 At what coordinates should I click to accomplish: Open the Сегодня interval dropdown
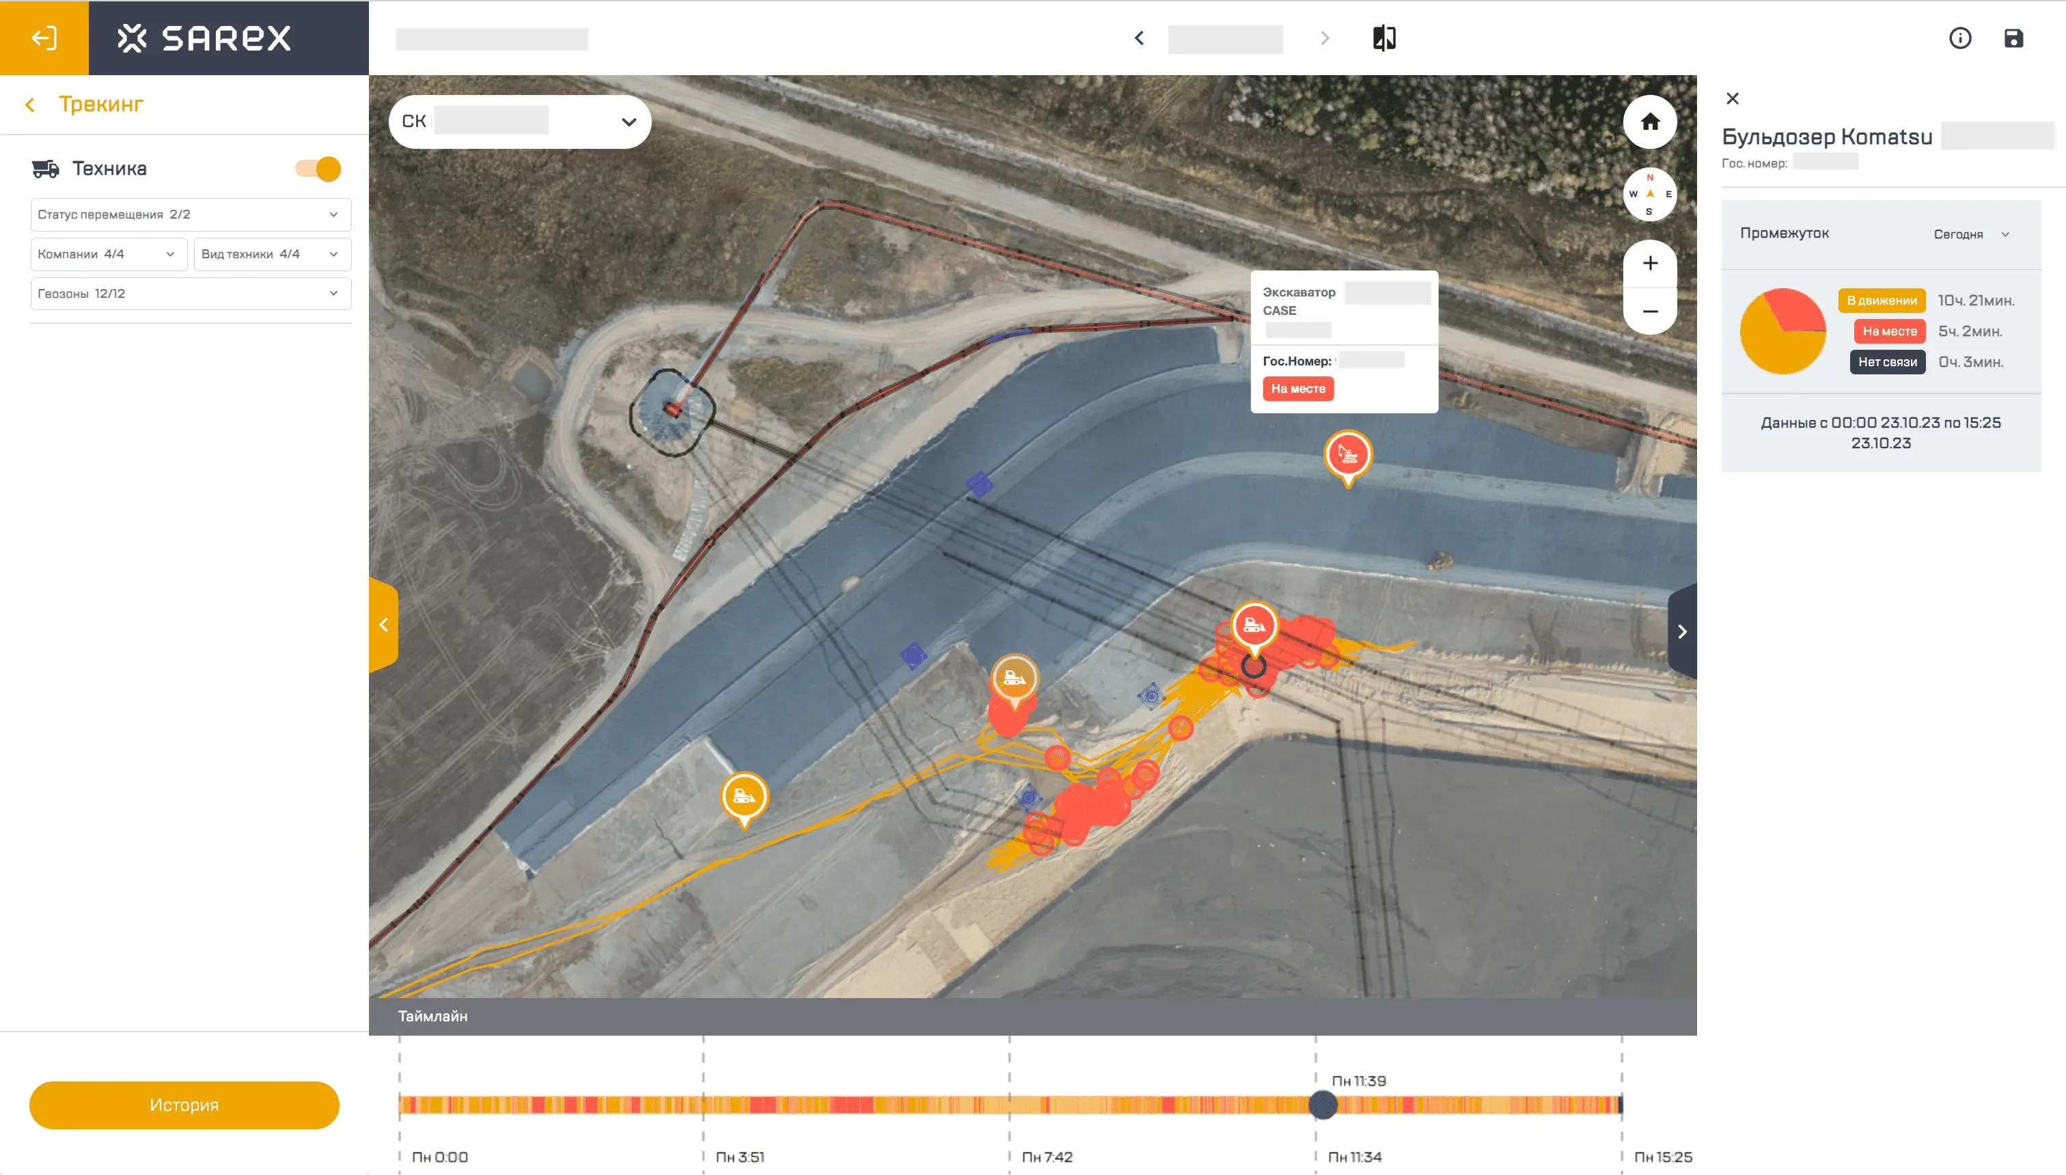click(1970, 234)
